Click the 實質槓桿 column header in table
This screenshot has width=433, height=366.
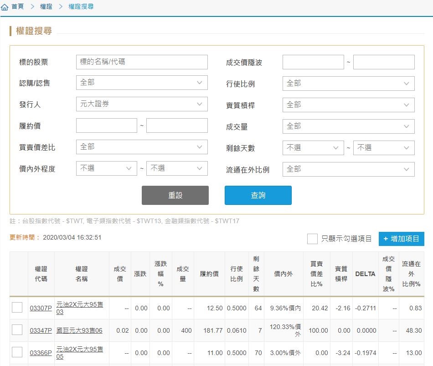(x=341, y=274)
